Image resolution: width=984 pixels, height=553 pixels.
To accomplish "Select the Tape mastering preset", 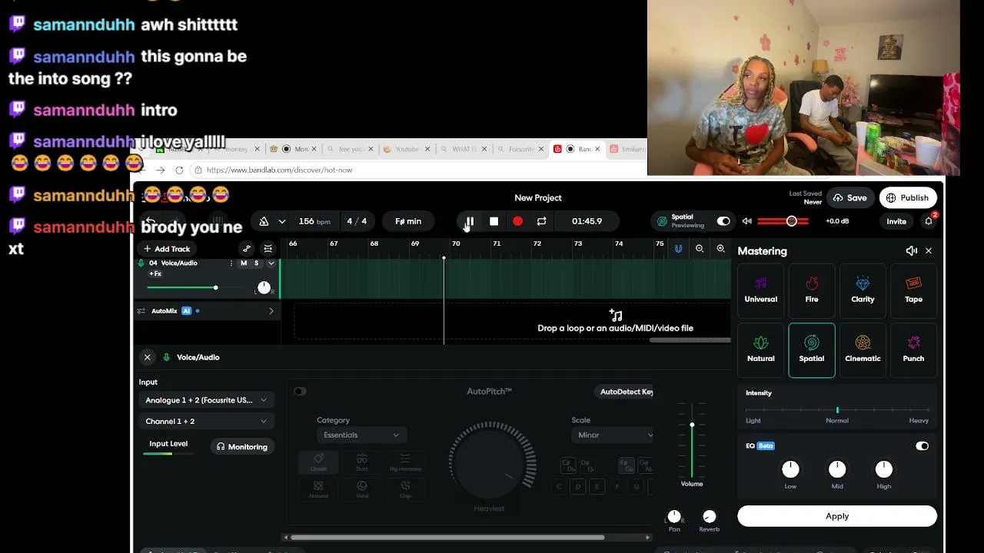I will [913, 290].
